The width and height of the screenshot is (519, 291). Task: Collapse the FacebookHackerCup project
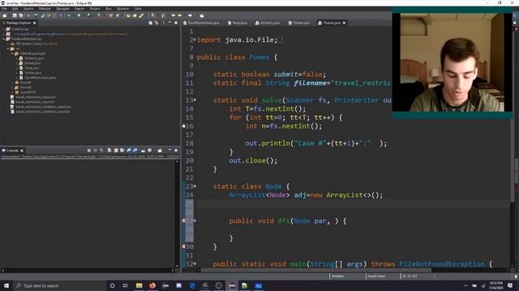click(x=4, y=39)
